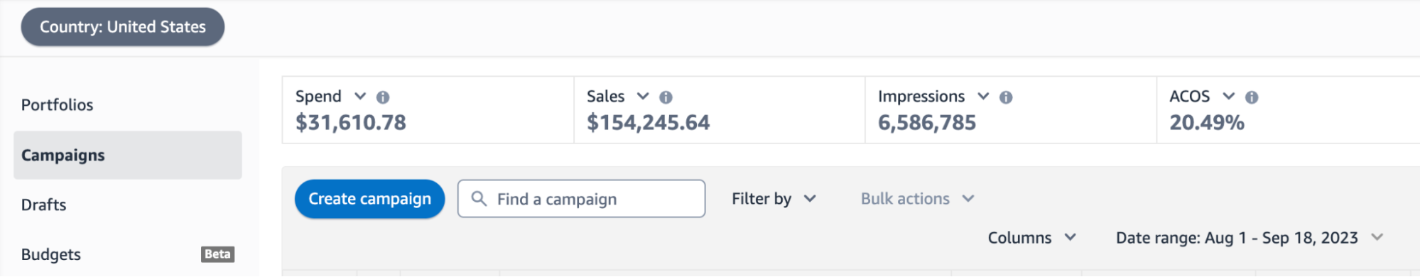Image resolution: width=1420 pixels, height=277 pixels.
Task: Open the Filter by dropdown
Action: click(x=774, y=199)
